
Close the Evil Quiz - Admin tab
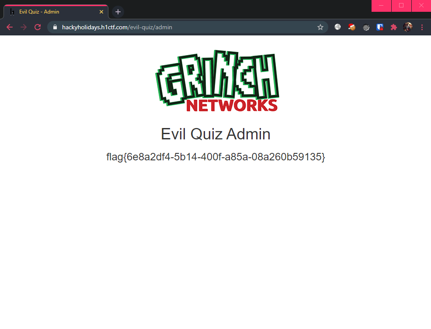[x=101, y=12]
